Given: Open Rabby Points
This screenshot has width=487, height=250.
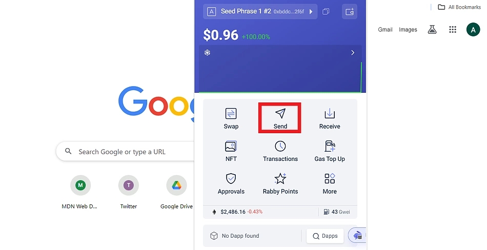Looking at the screenshot, I should [x=280, y=183].
